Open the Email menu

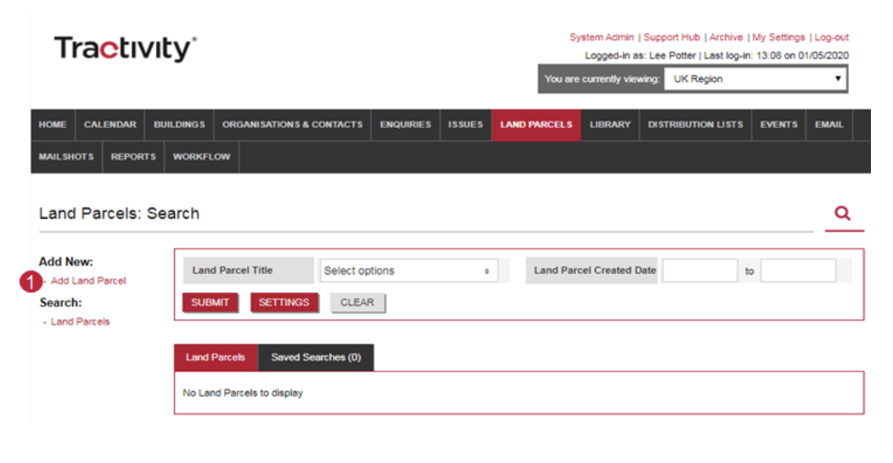tap(828, 125)
